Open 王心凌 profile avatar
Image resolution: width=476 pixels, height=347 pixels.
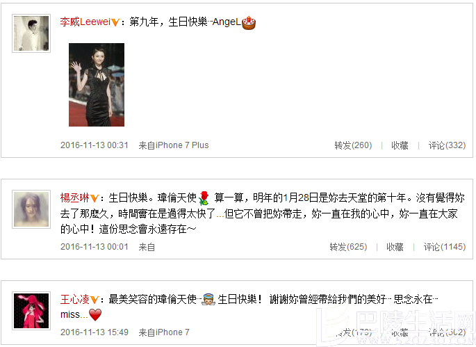(x=31, y=311)
